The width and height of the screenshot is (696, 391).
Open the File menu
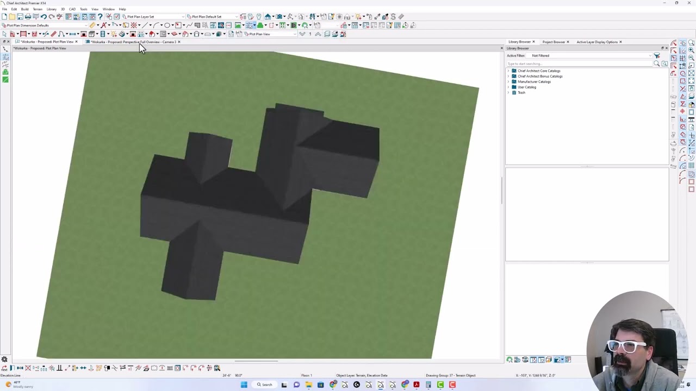(4, 9)
